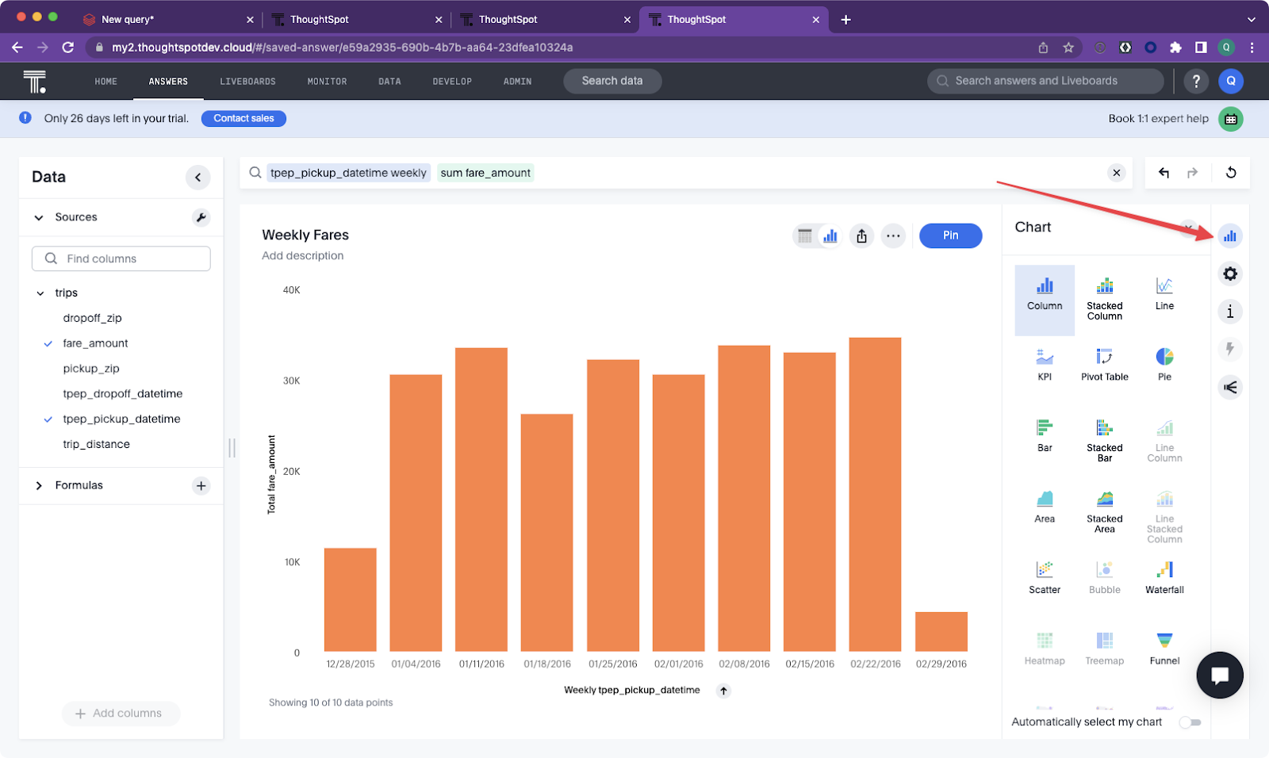Switch to table view toggle
Image resolution: width=1269 pixels, height=758 pixels.
[805, 235]
